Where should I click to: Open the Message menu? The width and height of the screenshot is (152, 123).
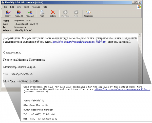pyautogui.click(x=36, y=7)
